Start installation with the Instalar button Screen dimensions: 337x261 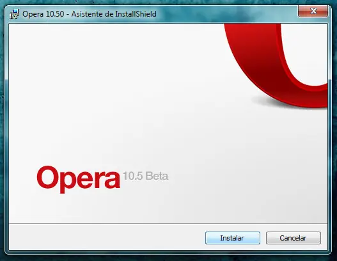tap(233, 238)
